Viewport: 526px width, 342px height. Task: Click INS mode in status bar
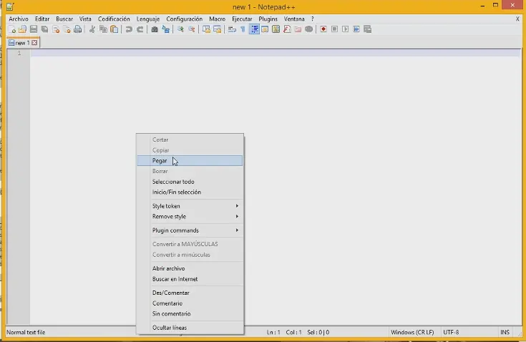[x=505, y=332]
